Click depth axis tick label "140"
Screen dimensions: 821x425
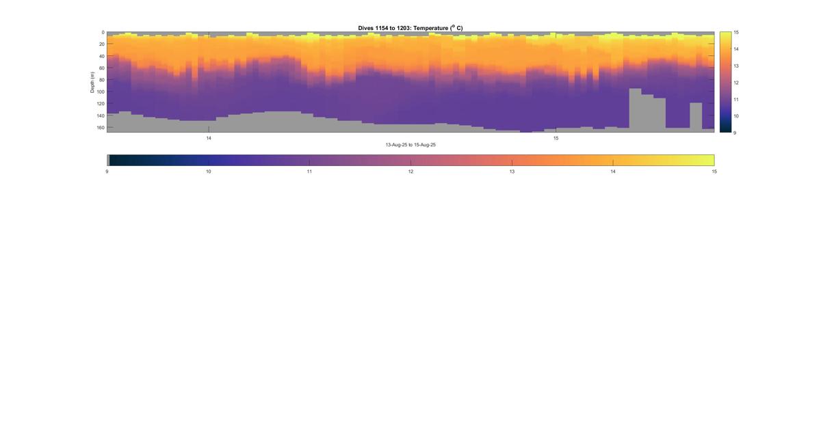click(100, 115)
